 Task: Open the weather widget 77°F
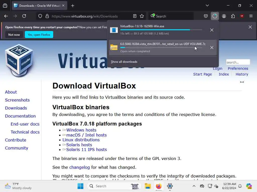[18, 186]
